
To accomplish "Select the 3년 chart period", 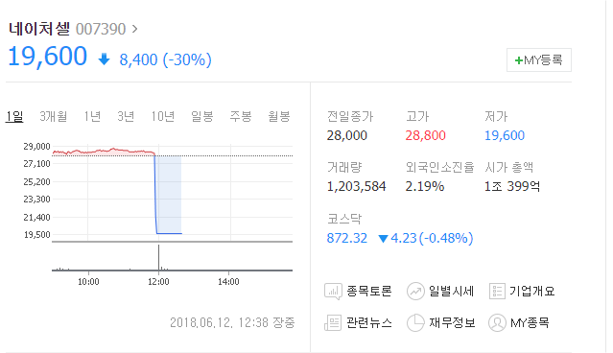I will pyautogui.click(x=126, y=116).
